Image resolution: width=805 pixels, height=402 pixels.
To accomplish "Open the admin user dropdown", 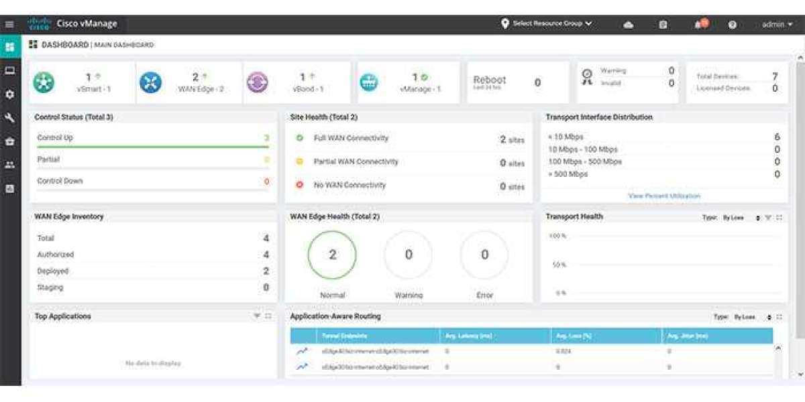I will pyautogui.click(x=777, y=25).
